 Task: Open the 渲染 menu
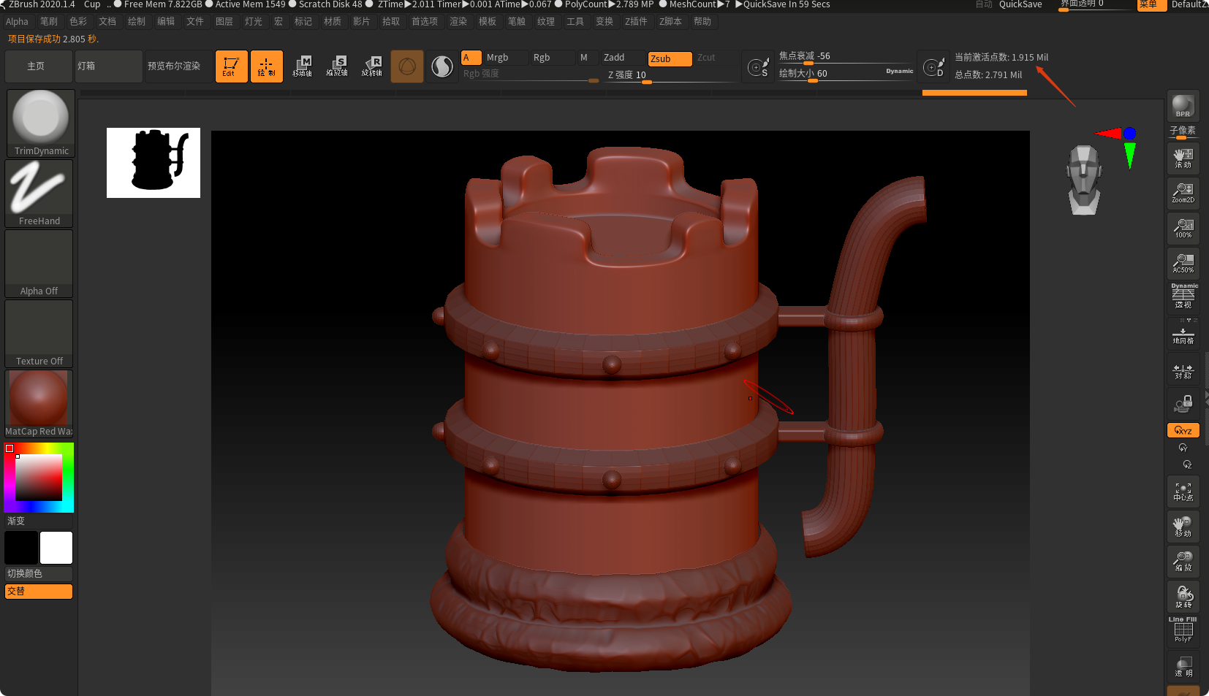pos(459,21)
